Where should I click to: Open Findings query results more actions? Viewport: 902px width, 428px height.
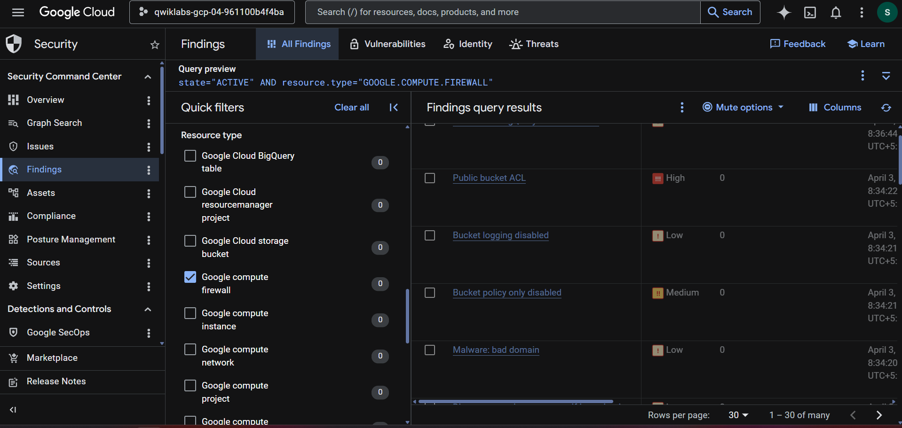(x=682, y=108)
